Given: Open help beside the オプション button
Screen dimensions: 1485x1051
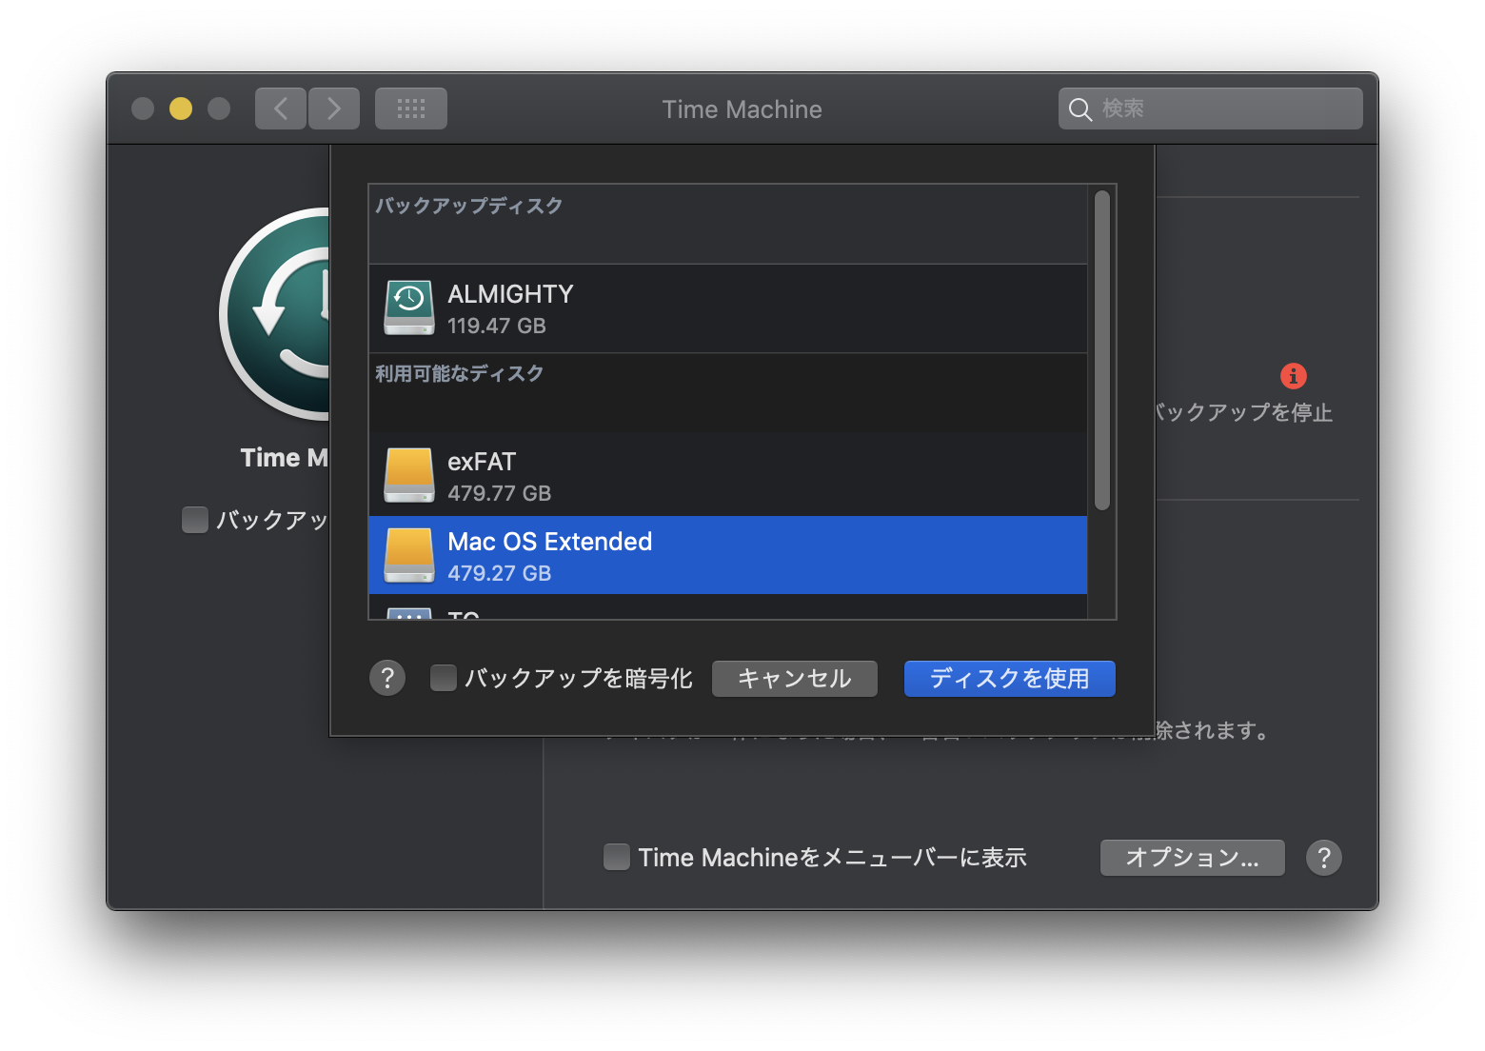Looking at the screenshot, I should click(1324, 858).
